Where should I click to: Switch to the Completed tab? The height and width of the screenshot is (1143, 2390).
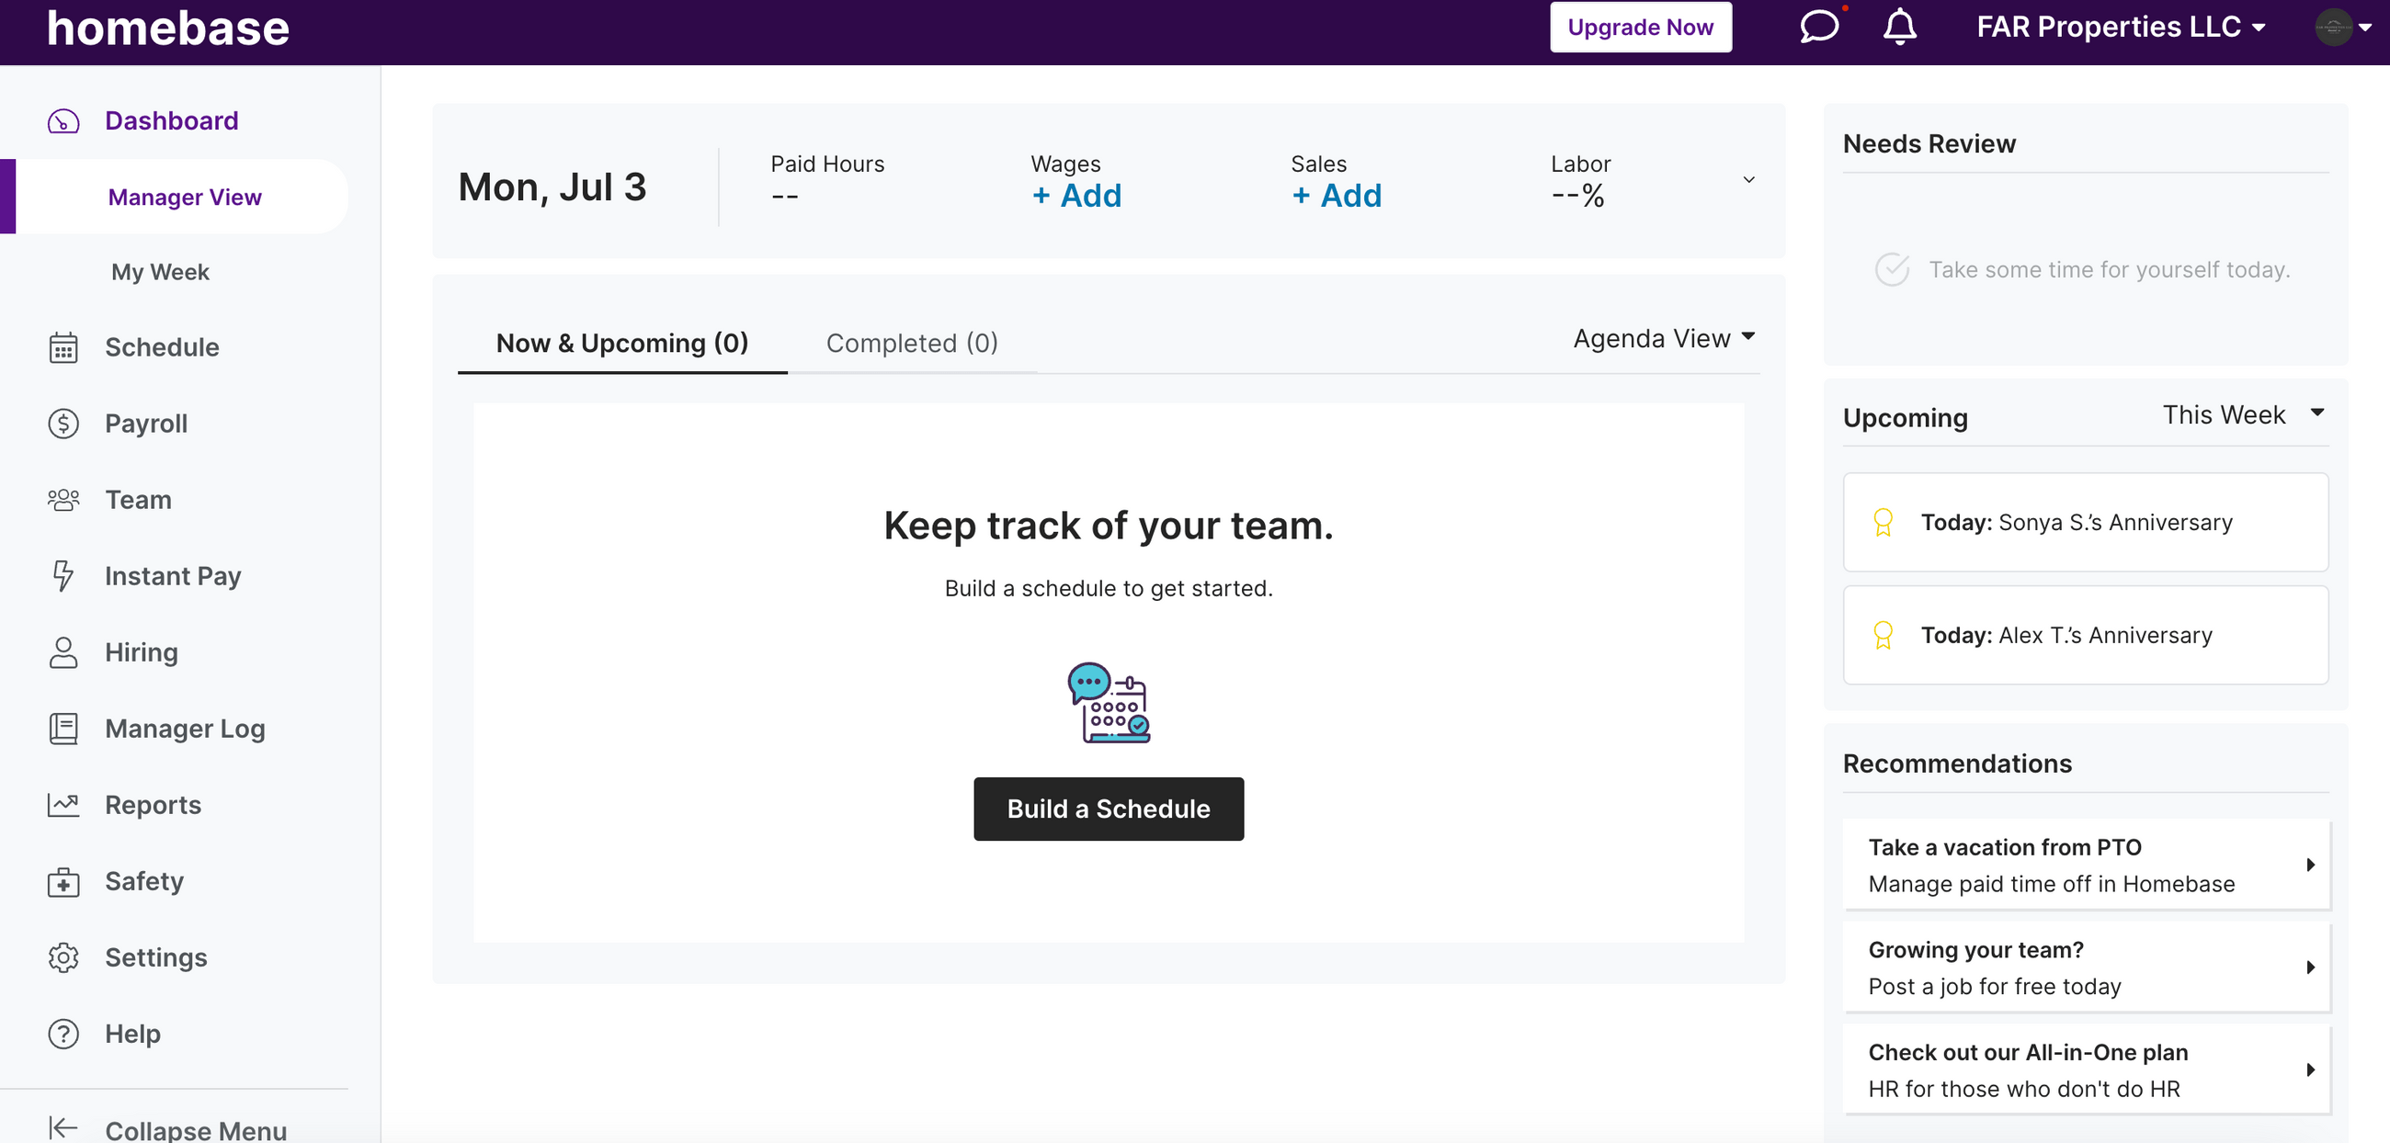[911, 343]
